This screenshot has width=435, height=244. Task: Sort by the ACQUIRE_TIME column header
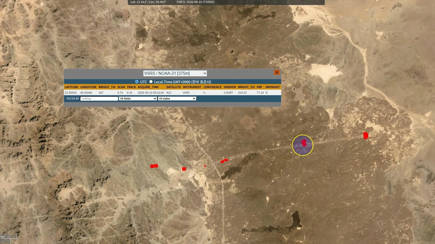pos(148,87)
